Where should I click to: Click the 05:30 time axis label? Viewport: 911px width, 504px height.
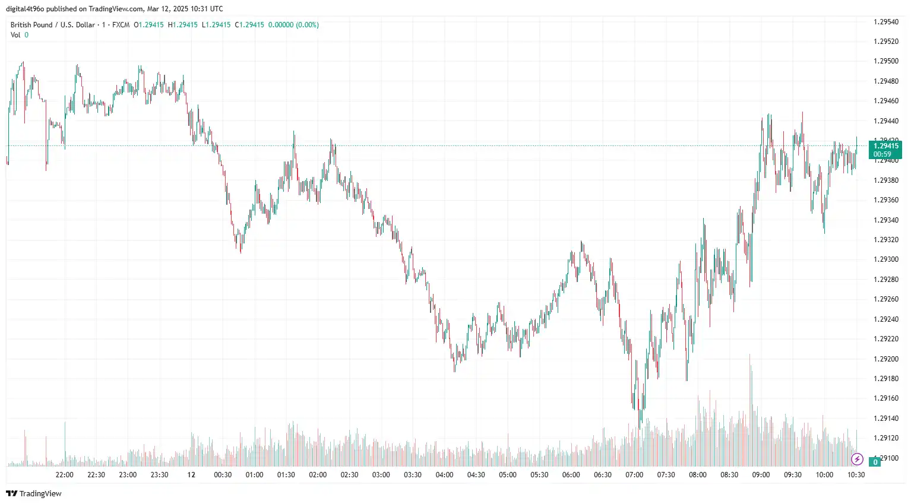pos(540,475)
